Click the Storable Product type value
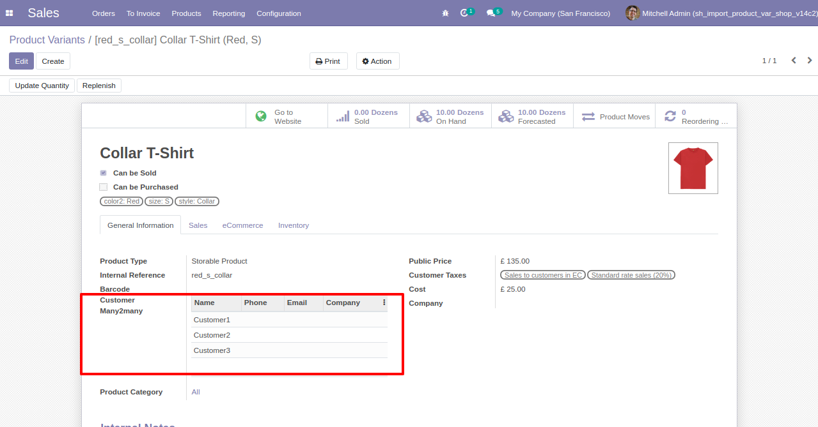 219,261
